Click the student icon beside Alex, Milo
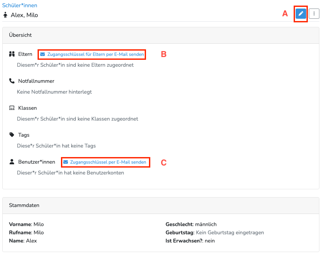Image resolution: width=322 pixels, height=254 pixels. click(5, 15)
